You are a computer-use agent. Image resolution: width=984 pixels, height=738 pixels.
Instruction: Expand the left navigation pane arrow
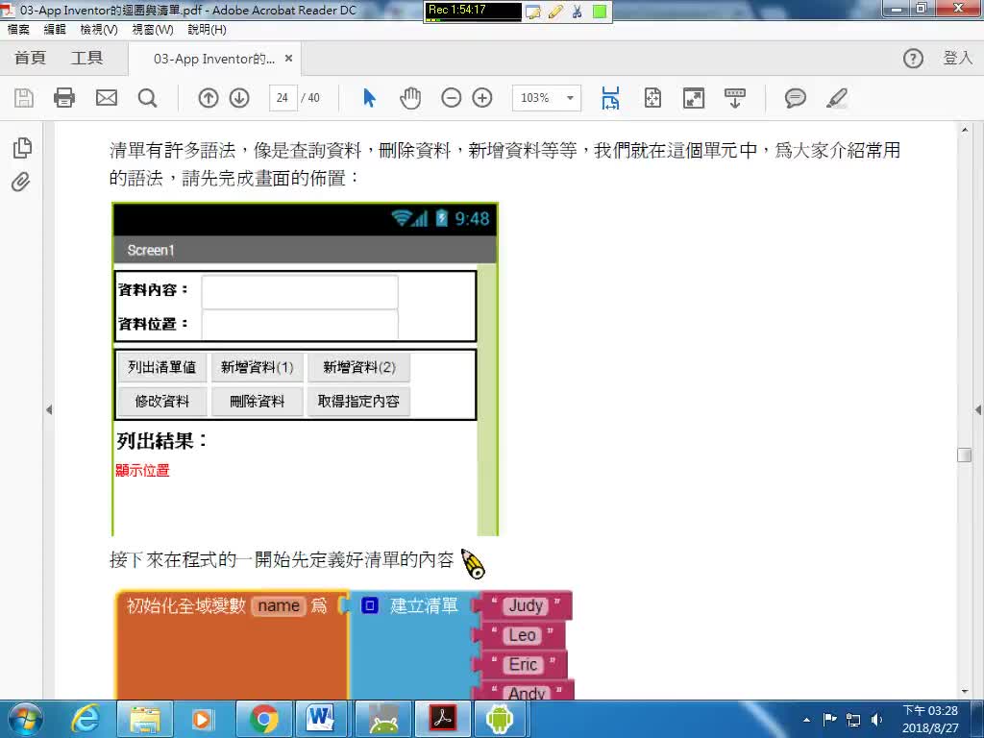pyautogui.click(x=49, y=409)
